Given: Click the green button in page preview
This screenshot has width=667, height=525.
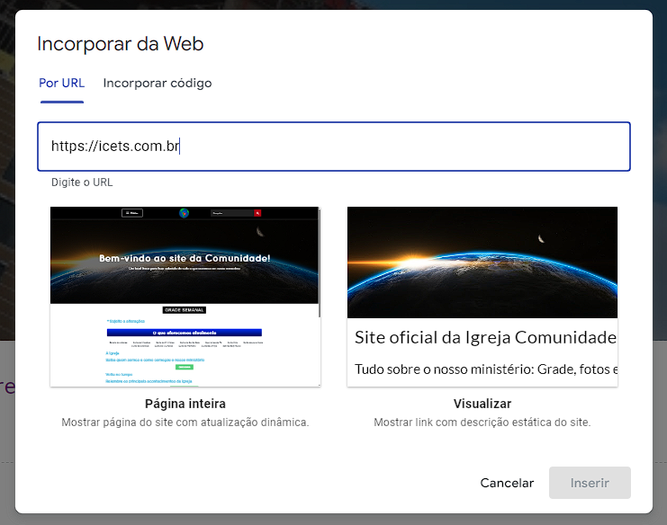Looking at the screenshot, I should click(x=185, y=367).
